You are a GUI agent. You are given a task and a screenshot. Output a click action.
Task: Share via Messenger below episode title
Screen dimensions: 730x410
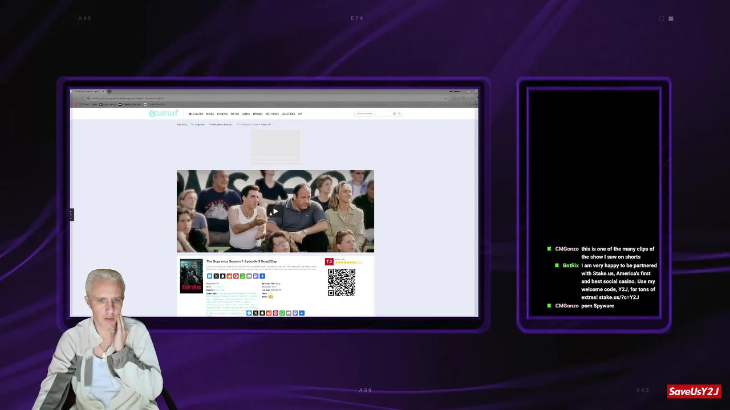click(209, 276)
